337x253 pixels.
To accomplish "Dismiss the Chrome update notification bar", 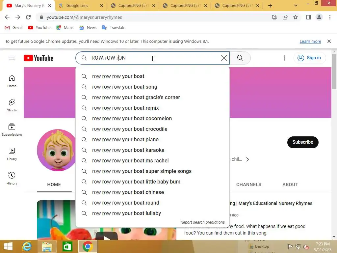I will [329, 41].
